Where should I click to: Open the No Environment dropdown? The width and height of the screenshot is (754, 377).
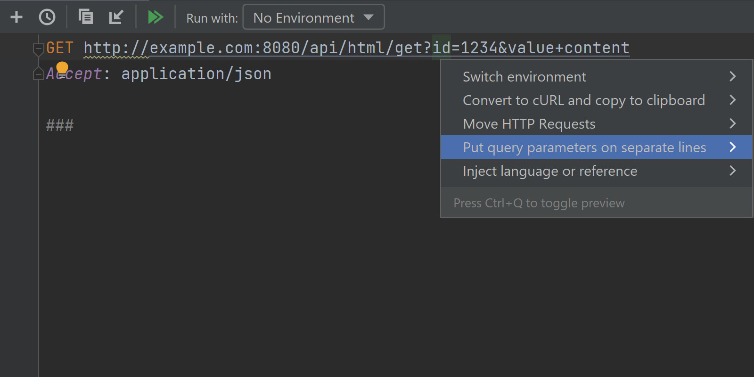point(313,17)
